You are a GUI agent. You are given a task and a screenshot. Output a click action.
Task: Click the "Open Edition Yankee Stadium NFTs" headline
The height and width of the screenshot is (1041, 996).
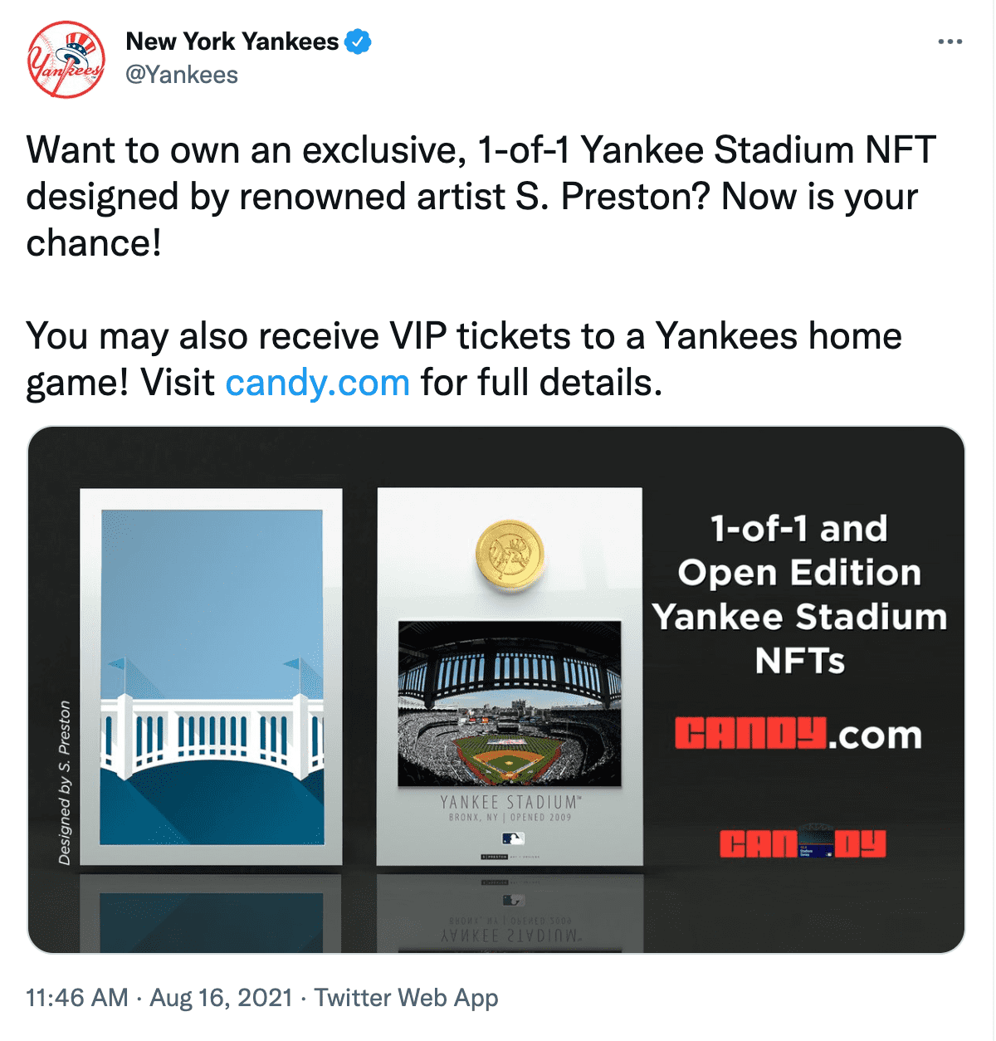coord(798,594)
